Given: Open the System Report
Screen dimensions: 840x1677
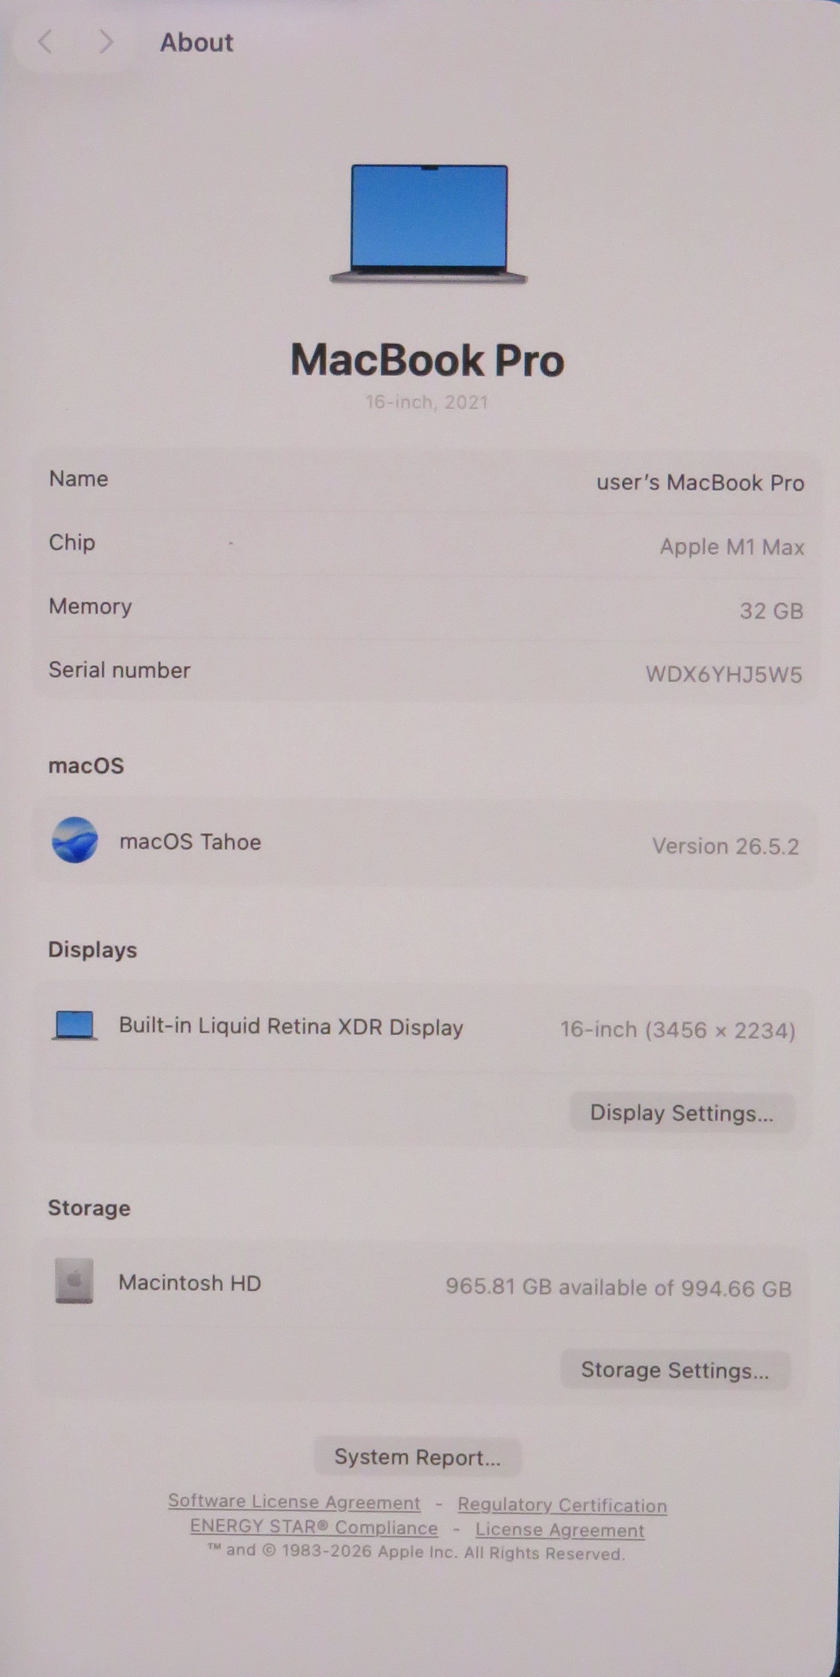Looking at the screenshot, I should pyautogui.click(x=418, y=1457).
